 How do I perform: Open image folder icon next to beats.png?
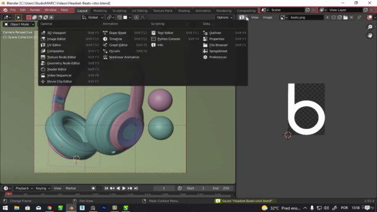coord(346,17)
